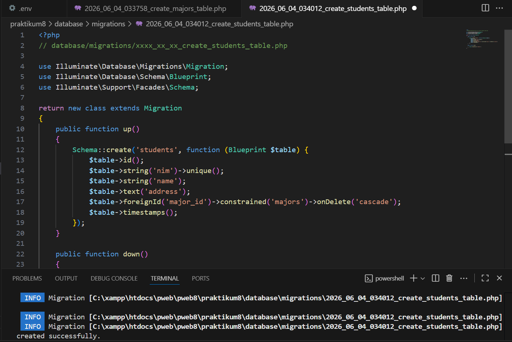Close the terminal panel
512x342 pixels.
(499, 278)
